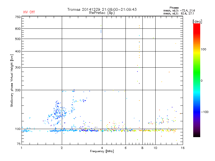The width and height of the screenshot is (215, 161).
Task: Click y-axis tick label '300'
Action: click(x=18, y=68)
